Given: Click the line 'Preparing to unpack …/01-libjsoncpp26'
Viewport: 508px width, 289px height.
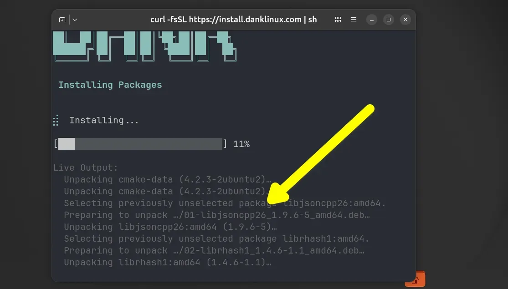Looking at the screenshot, I should (x=217, y=215).
